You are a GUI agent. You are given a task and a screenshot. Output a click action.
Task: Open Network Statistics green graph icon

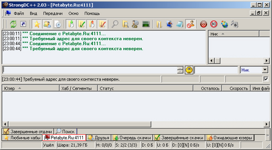pyautogui.click(x=146, y=24)
